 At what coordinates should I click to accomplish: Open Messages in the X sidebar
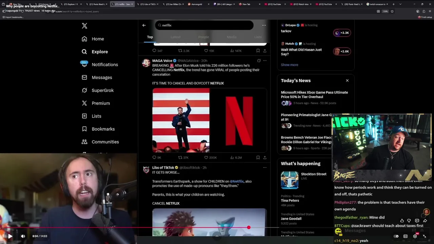[x=97, y=78]
